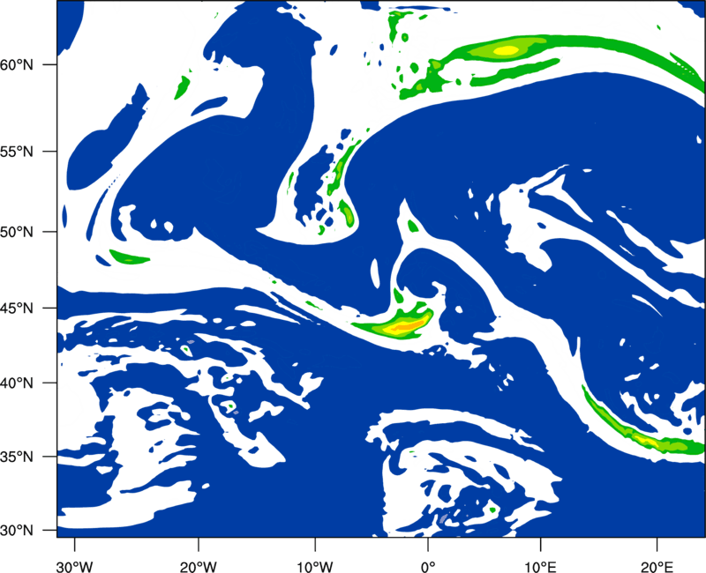Click the 20°E longitude label
Image resolution: width=706 pixels, height=573 pixels.
pyautogui.click(x=657, y=566)
